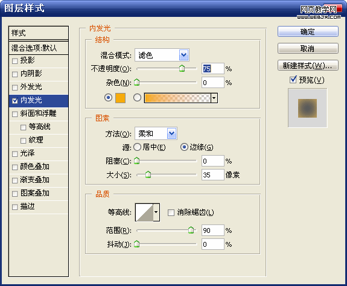Enable the 光泽 checkbox
This screenshot has height=286, width=347.
[15, 154]
